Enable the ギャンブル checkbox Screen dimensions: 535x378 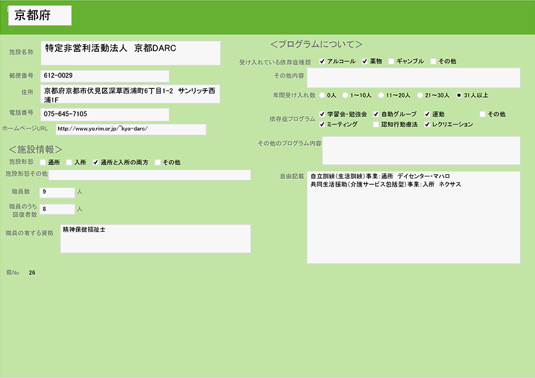(391, 61)
